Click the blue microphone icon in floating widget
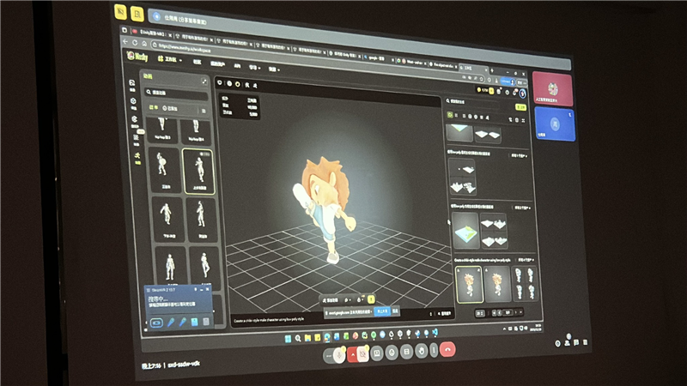687x386 pixels. pos(170,323)
